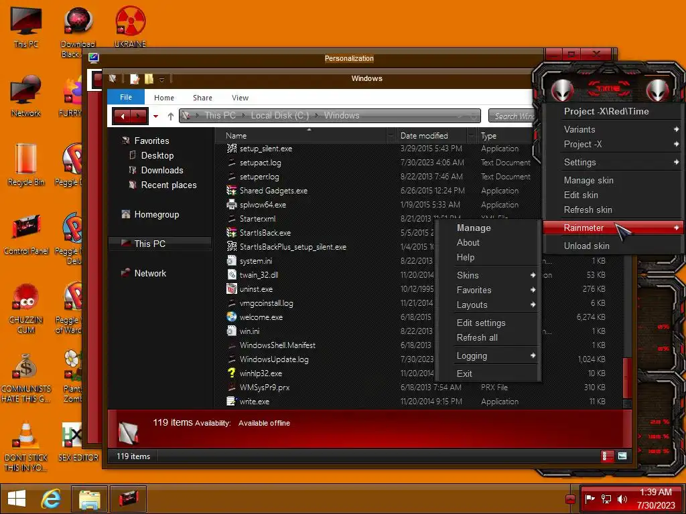Open the SEX EDITOR desktop shortcut
This screenshot has width=686, height=514.
point(78,442)
